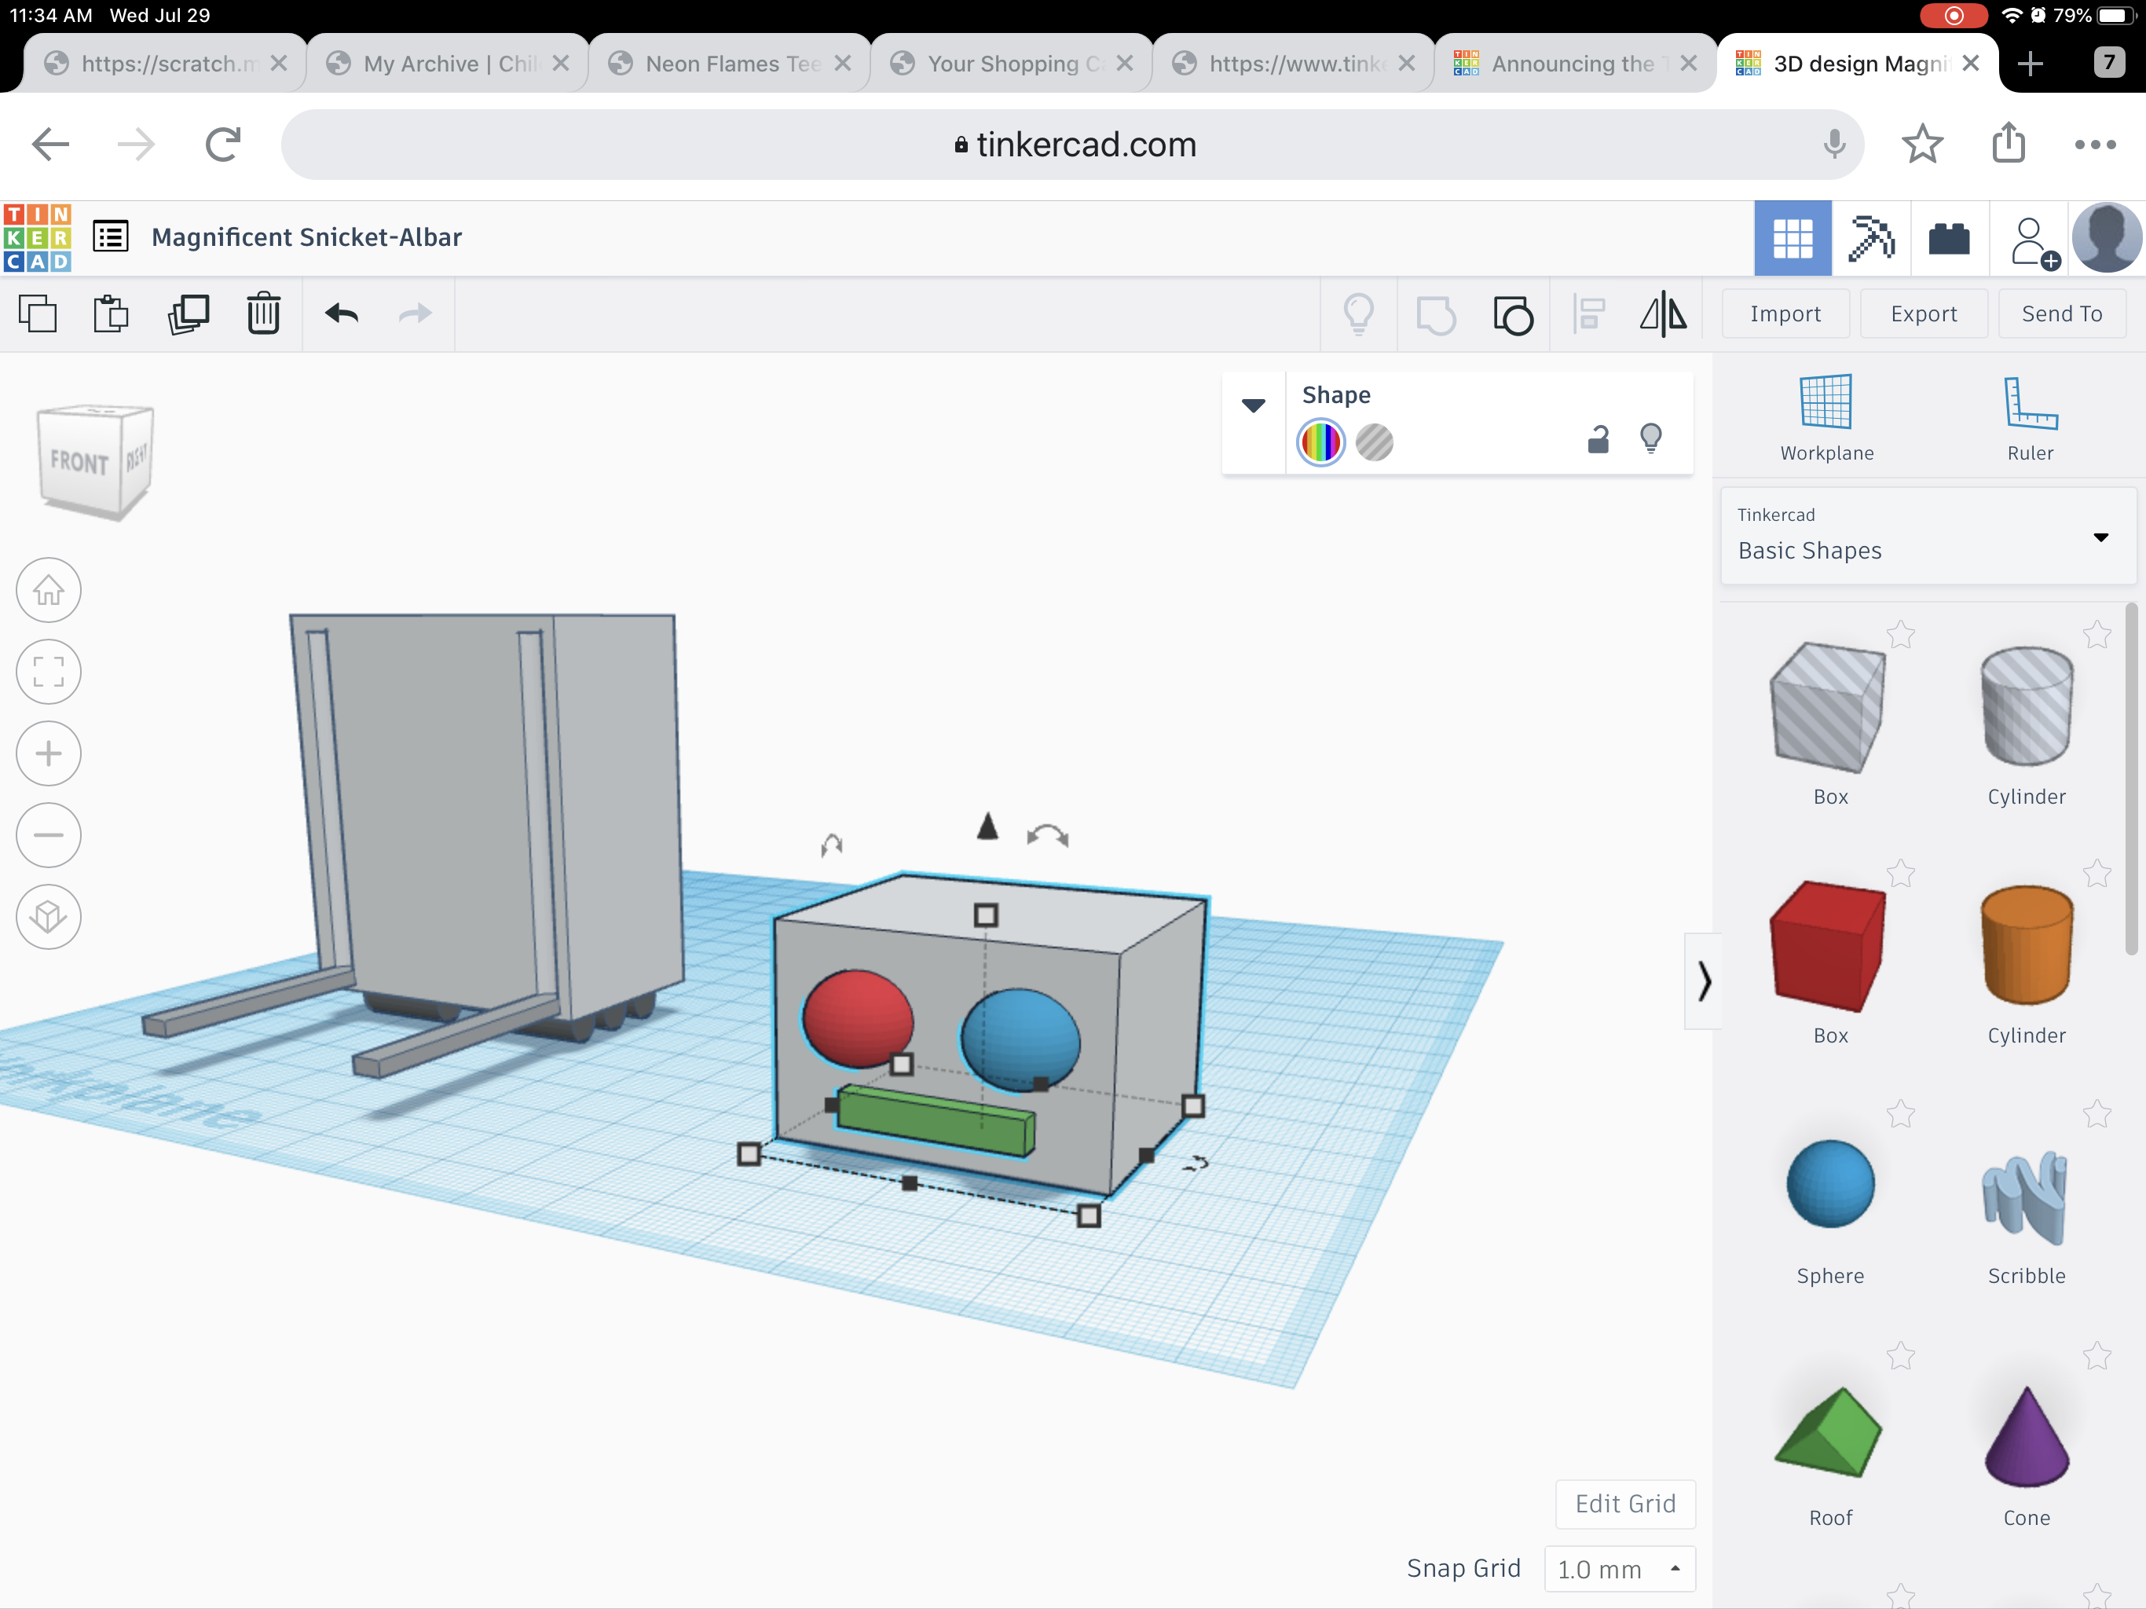Favorite the Scribble shape
Image resolution: width=2146 pixels, height=1609 pixels.
pyautogui.click(x=2097, y=1114)
